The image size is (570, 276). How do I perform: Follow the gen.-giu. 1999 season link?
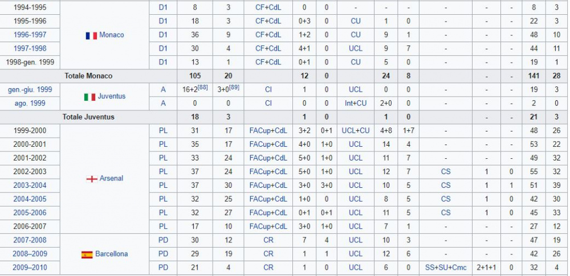tap(30, 90)
